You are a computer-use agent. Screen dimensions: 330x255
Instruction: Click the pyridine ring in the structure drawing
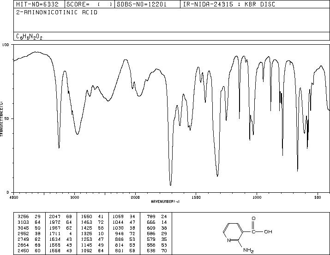pos(234,232)
